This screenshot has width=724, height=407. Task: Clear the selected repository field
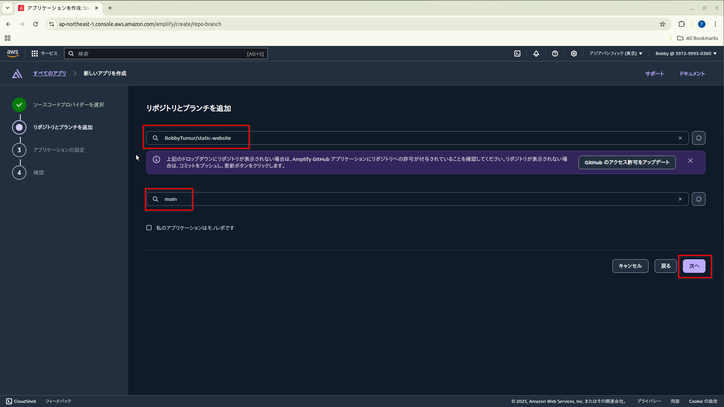[x=680, y=138]
